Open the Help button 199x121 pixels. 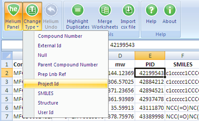click(x=151, y=14)
